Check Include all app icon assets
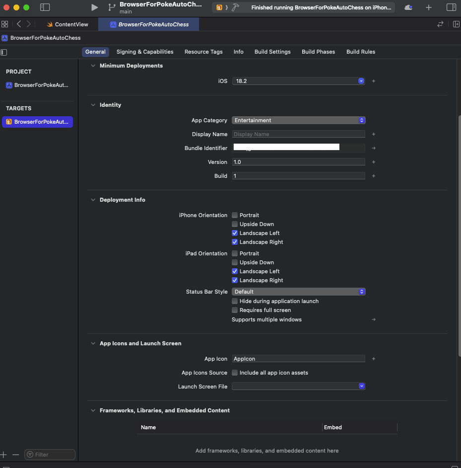 tap(235, 373)
